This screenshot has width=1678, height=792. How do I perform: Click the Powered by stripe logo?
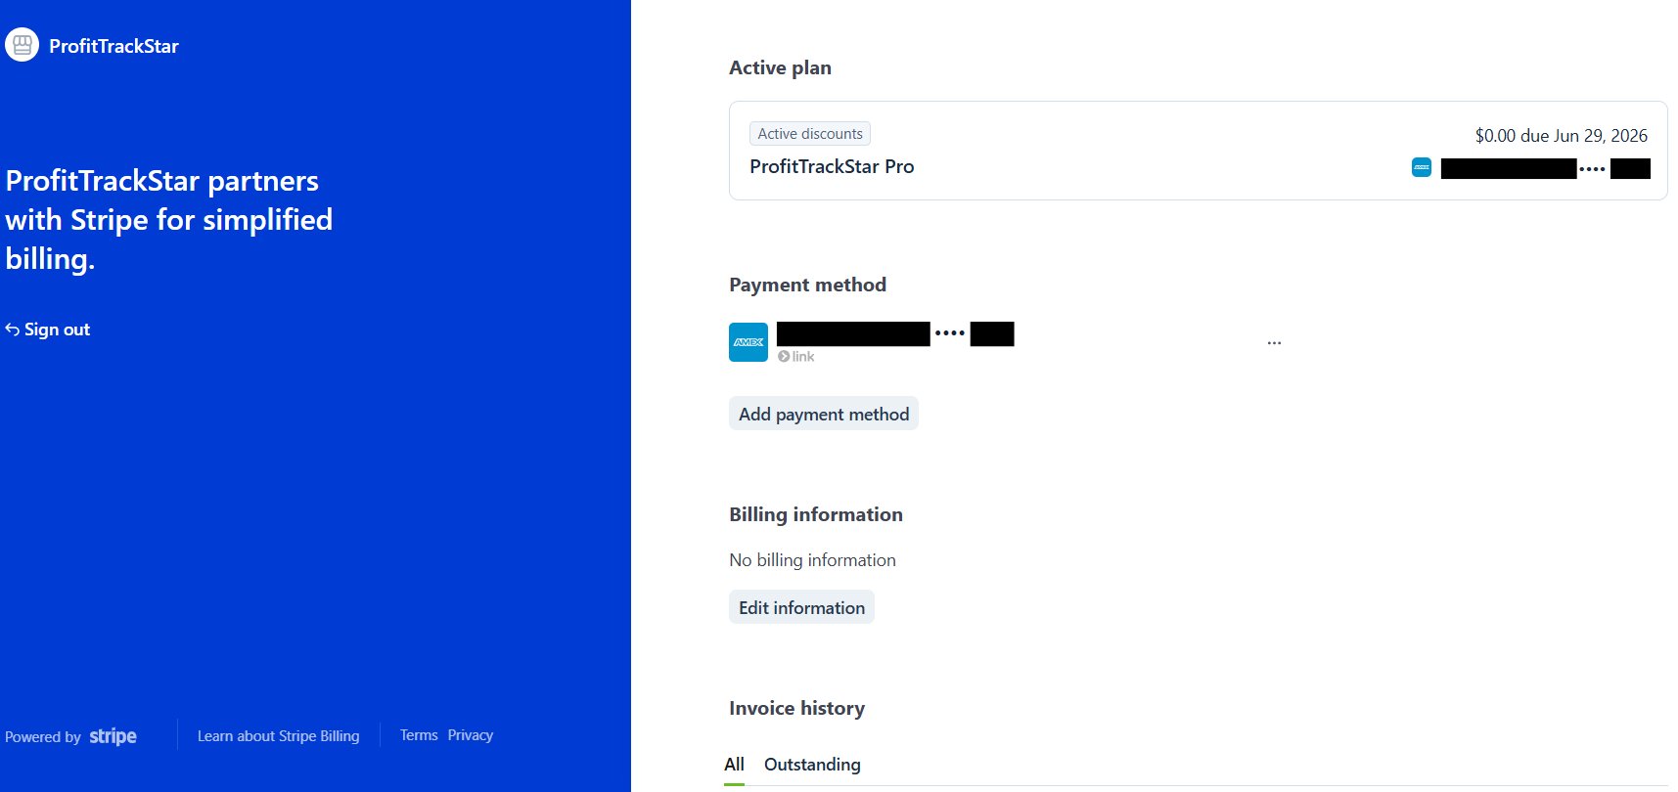(x=70, y=736)
